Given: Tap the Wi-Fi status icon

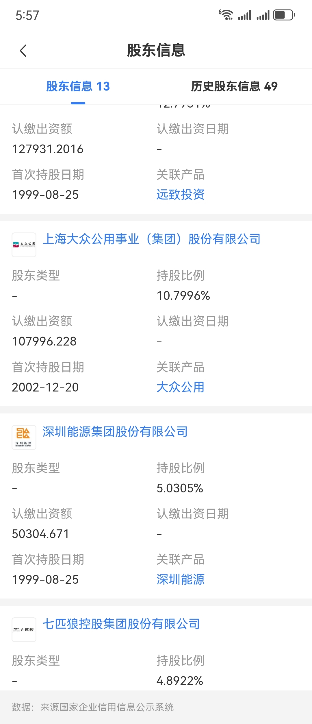Looking at the screenshot, I should pyautogui.click(x=226, y=15).
